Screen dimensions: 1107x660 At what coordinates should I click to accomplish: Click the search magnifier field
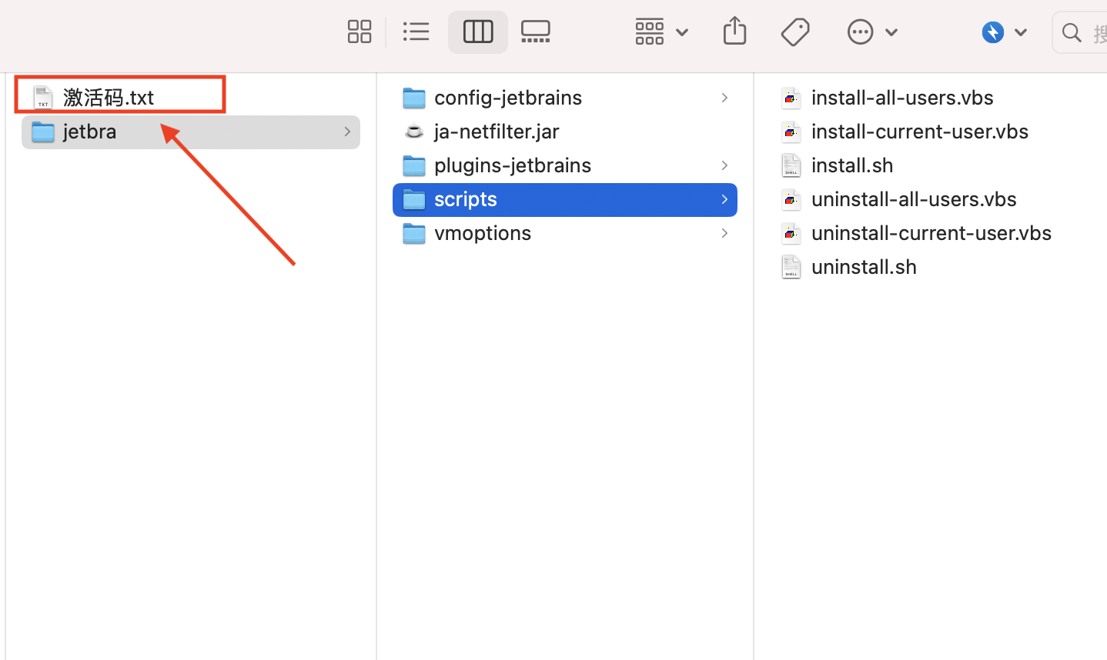(1081, 32)
